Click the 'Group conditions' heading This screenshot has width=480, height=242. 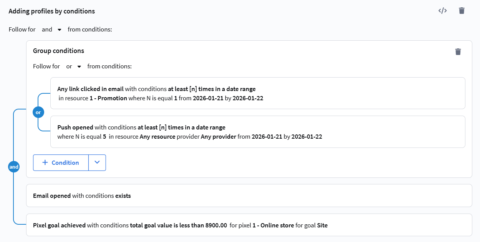[x=58, y=51]
